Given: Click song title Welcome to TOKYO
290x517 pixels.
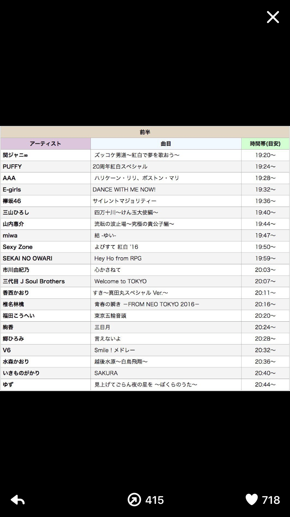Looking at the screenshot, I should pos(120,281).
